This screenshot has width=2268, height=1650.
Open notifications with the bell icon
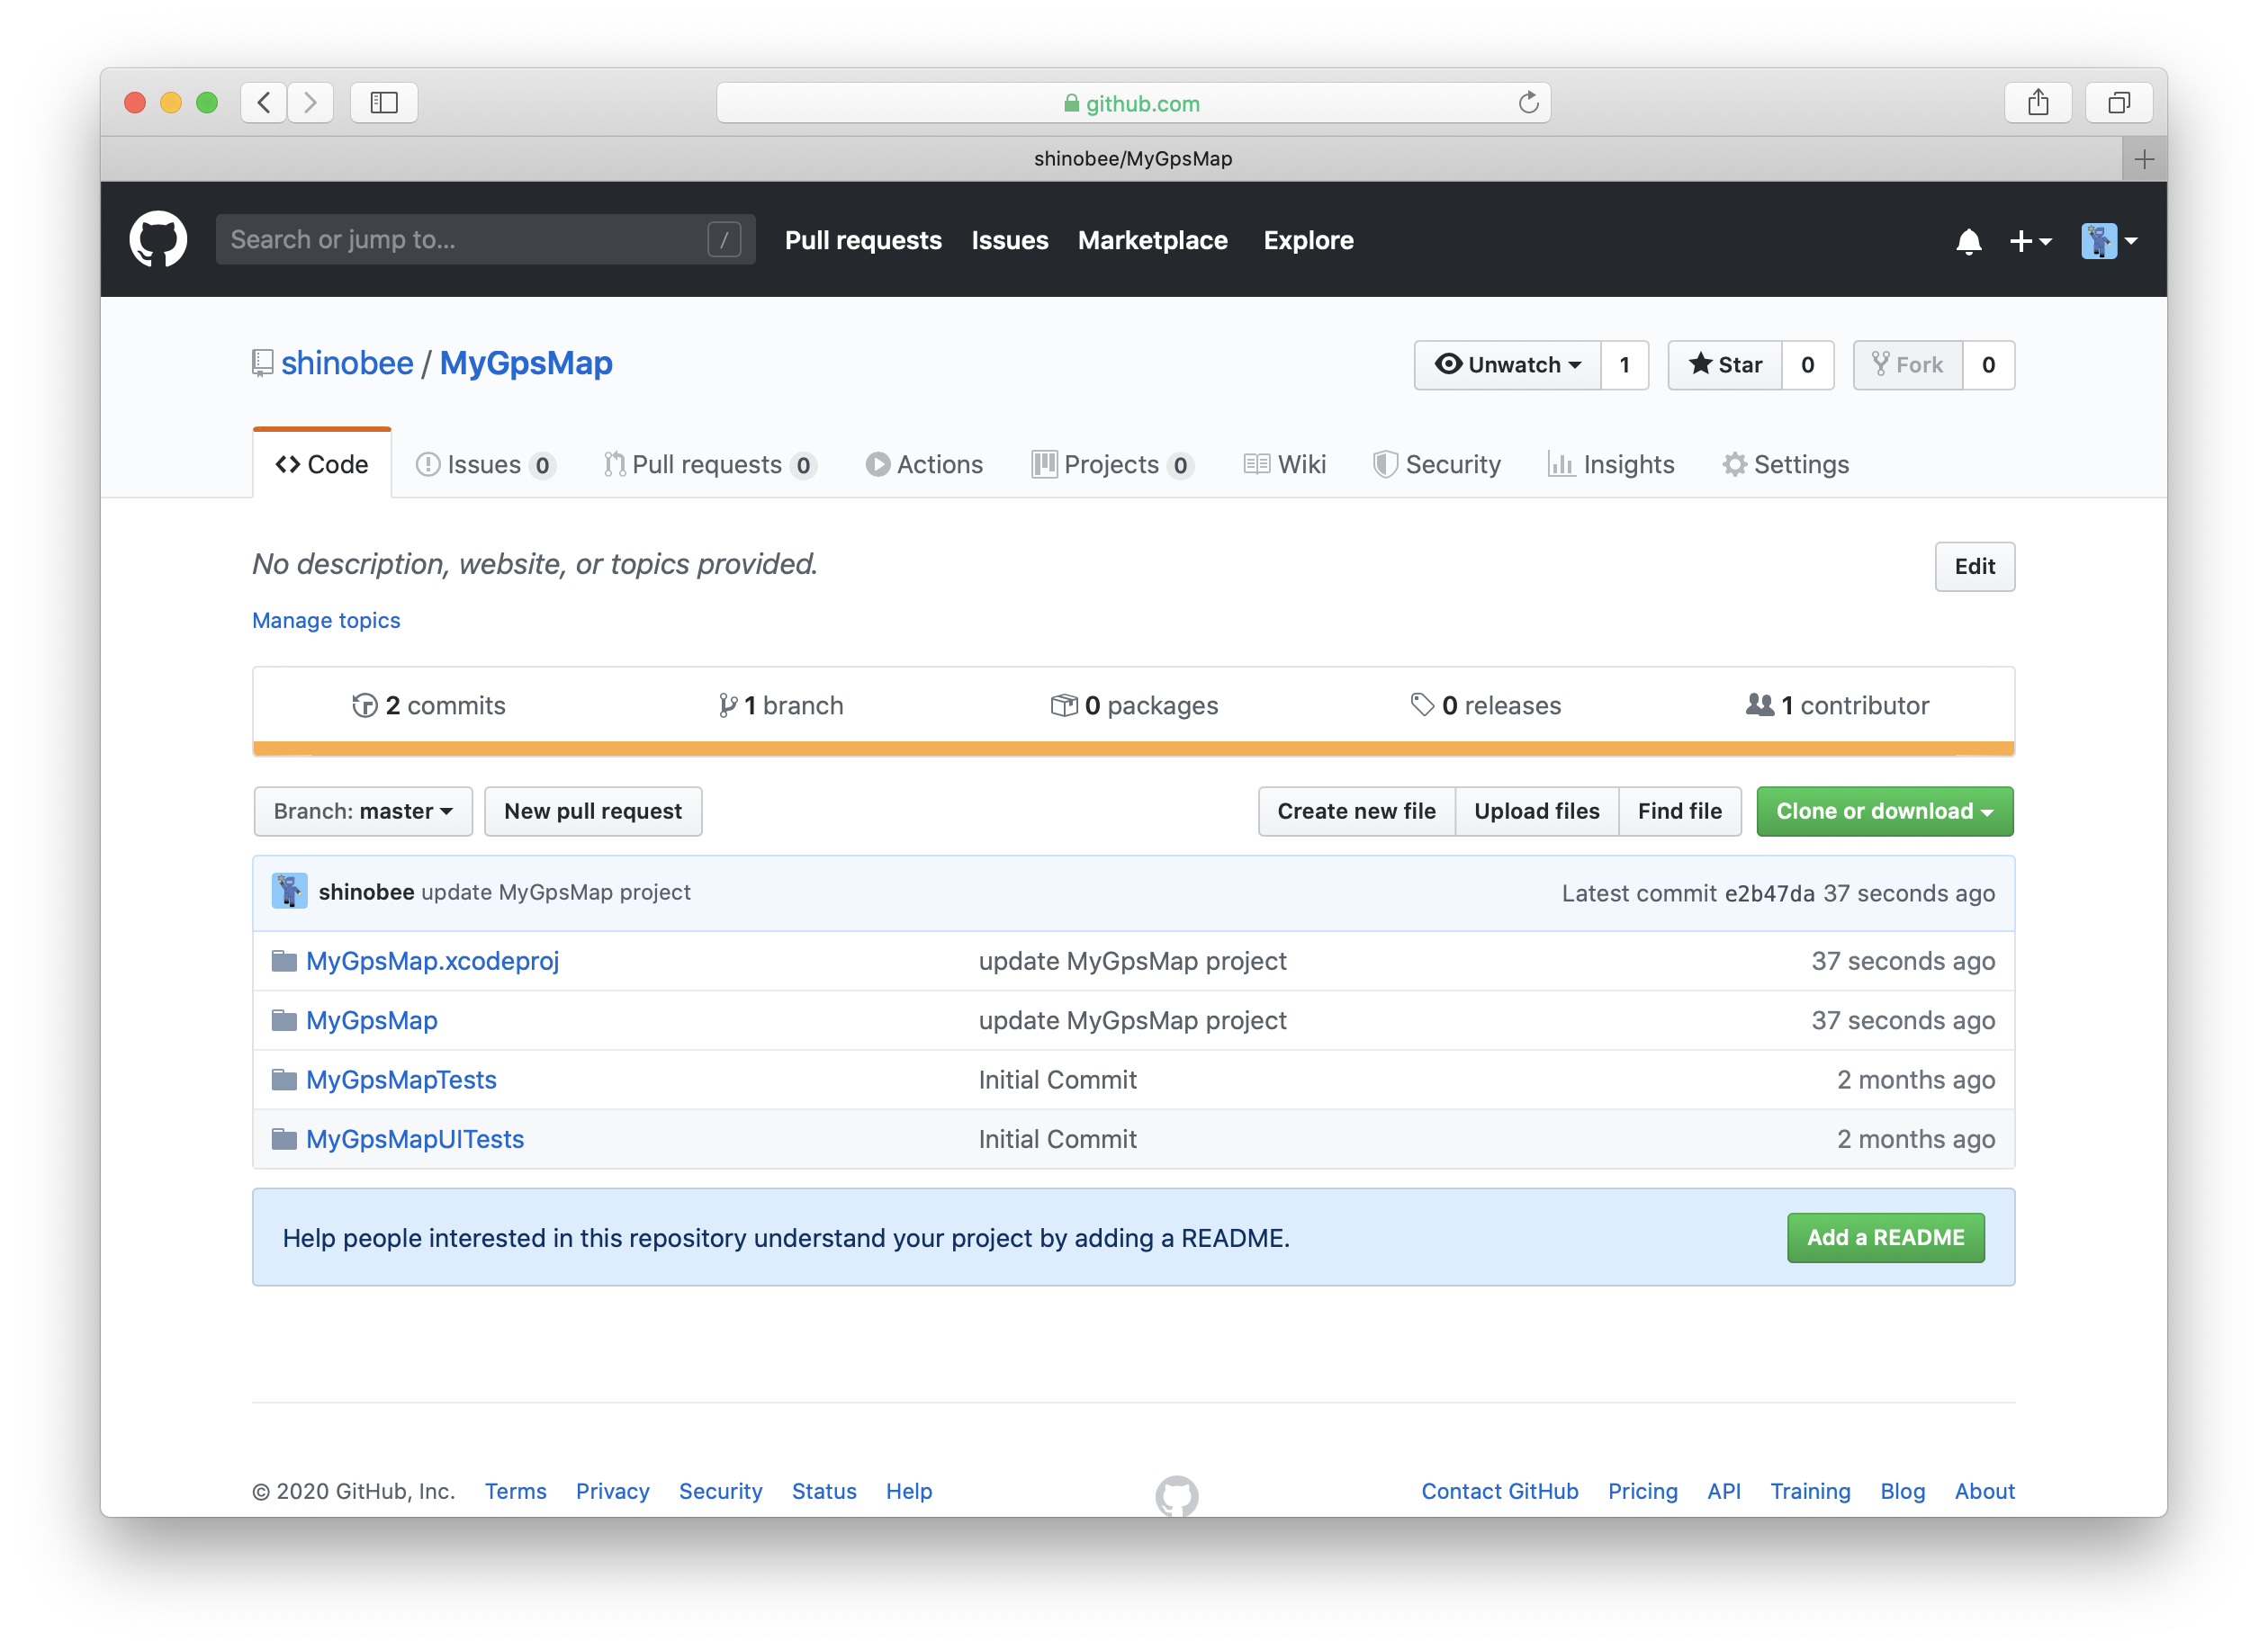[x=1968, y=241]
